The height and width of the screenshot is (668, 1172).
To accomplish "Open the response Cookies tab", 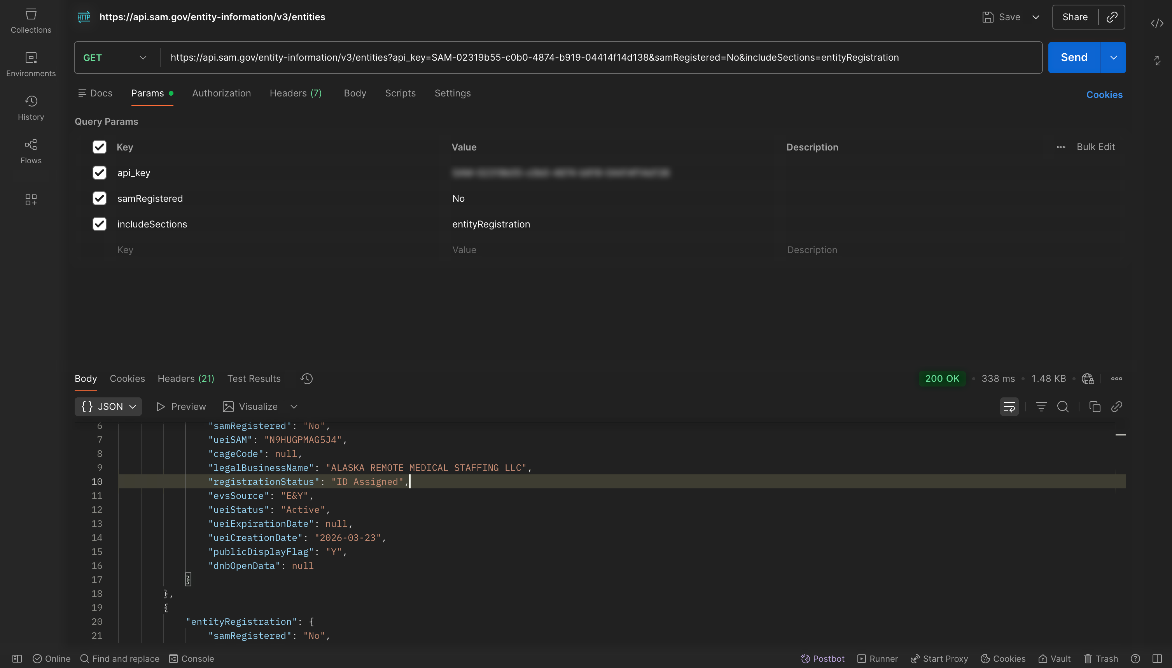I will (127, 378).
